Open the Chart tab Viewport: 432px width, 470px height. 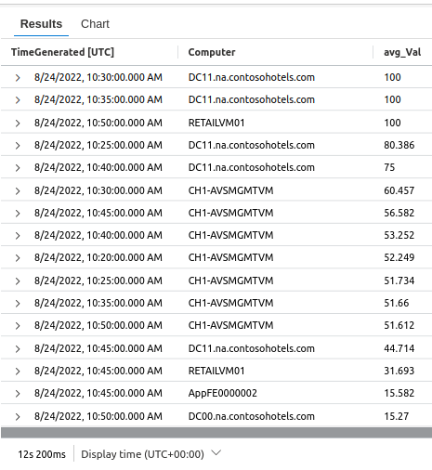click(95, 24)
